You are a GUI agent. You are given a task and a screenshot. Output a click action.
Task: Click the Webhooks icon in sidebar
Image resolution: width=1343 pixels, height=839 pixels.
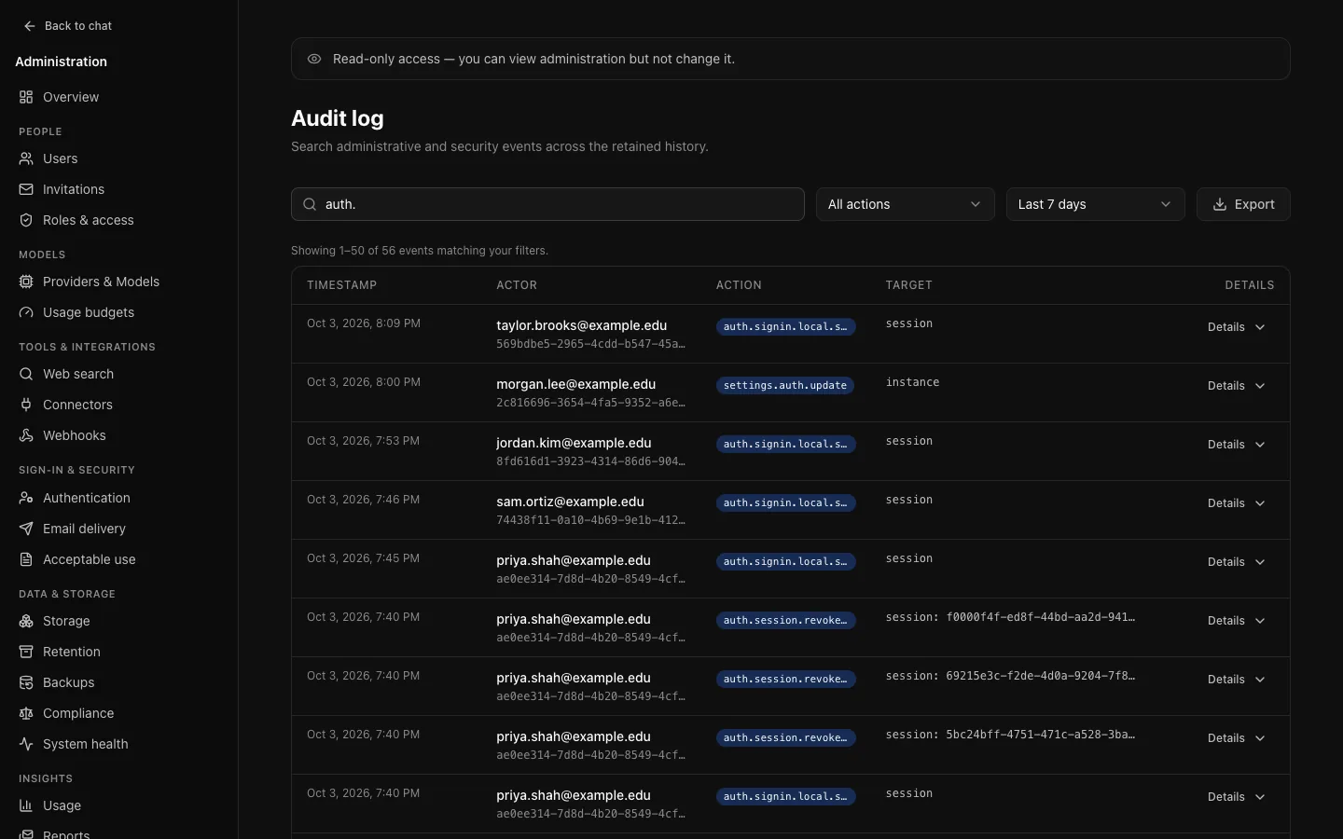point(26,435)
